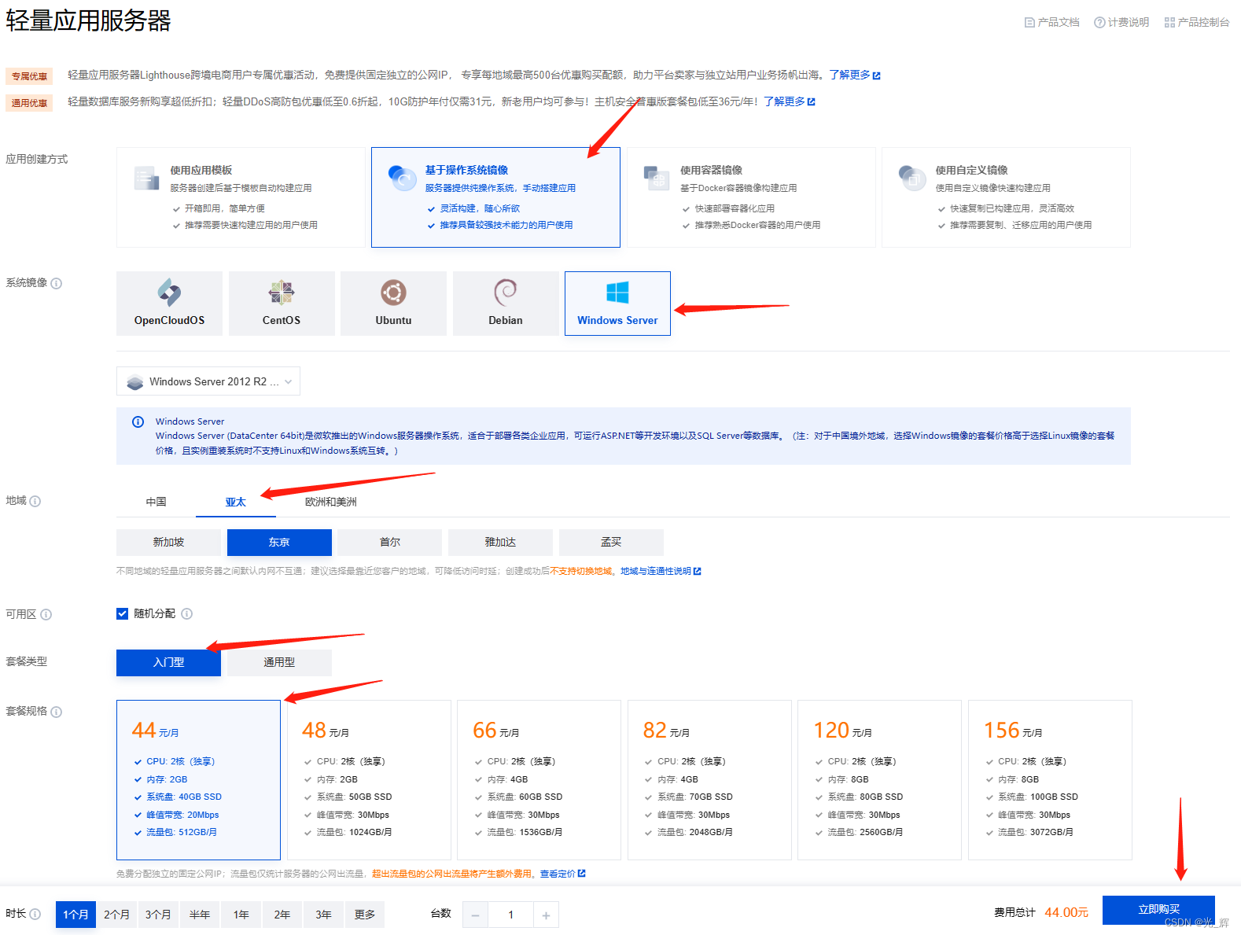Select the 通用型 plan type

tap(279, 663)
